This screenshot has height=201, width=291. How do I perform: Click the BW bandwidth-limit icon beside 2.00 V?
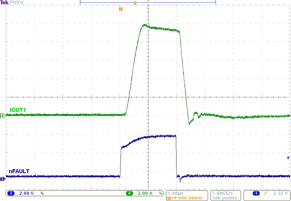(41, 194)
